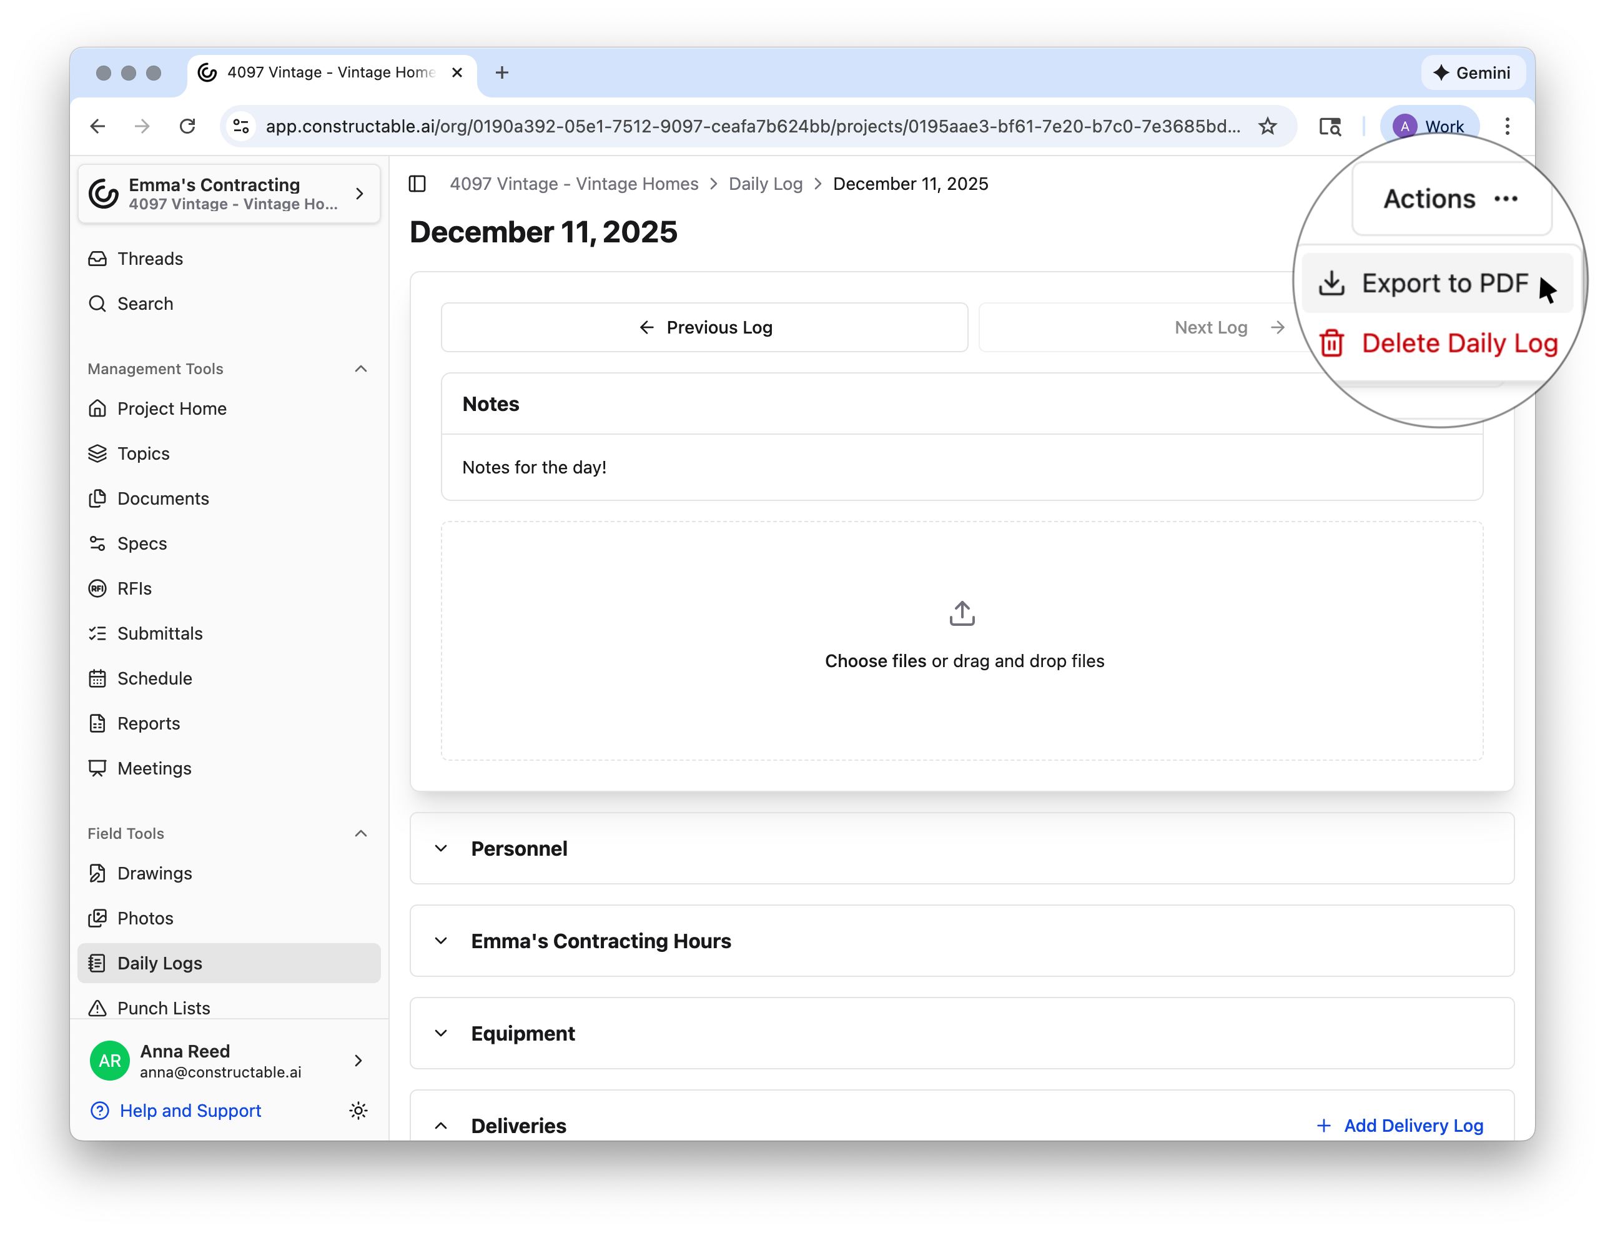This screenshot has height=1233, width=1605.
Task: Open the RFIs section
Action: tap(228, 588)
